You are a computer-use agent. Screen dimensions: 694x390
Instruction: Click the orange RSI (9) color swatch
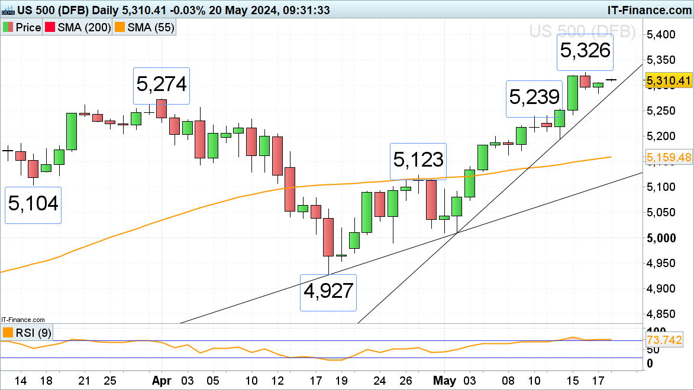coord(8,333)
